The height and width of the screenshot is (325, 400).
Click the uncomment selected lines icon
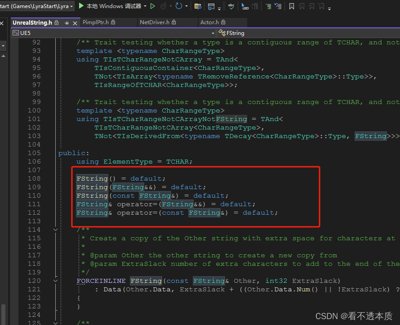point(278,6)
